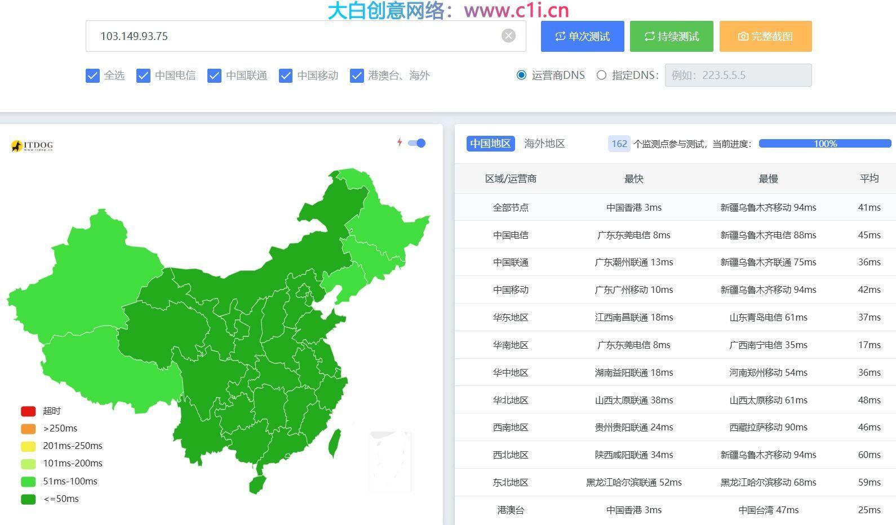Click the dark green <=50ms legend swatch
This screenshot has height=525, width=896.
[28, 499]
